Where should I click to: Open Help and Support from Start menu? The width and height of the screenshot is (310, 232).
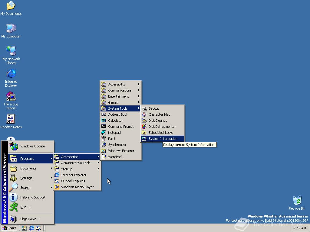(31, 197)
